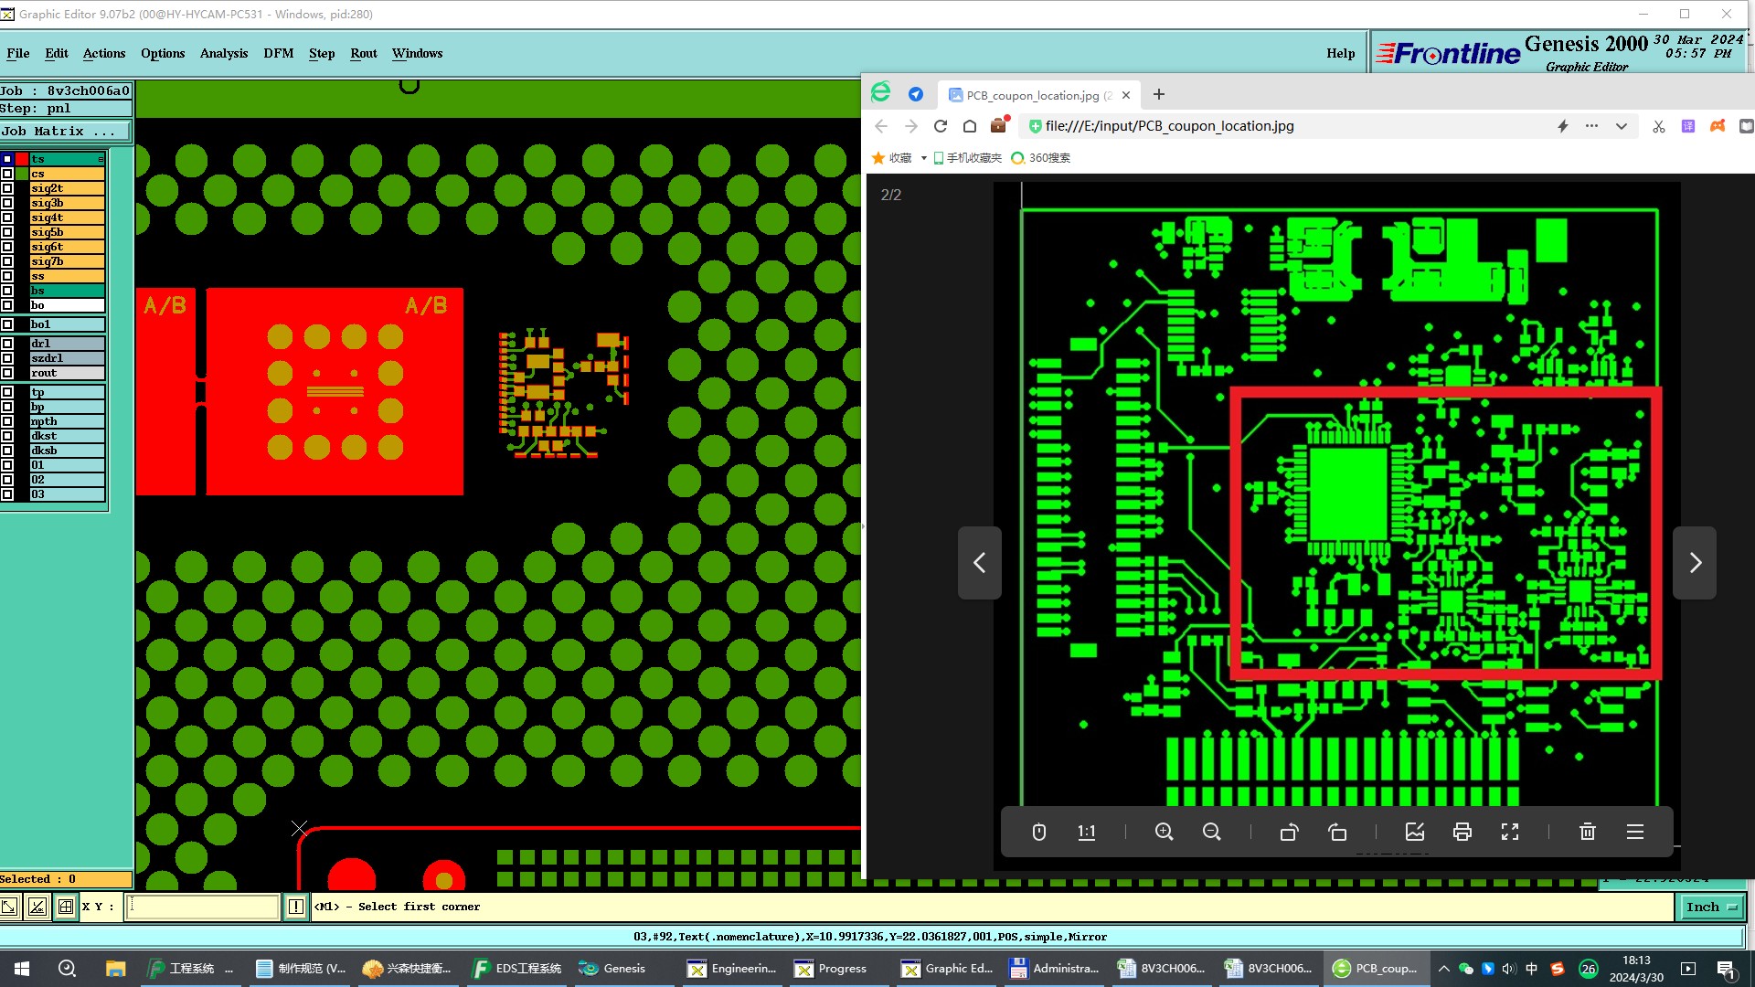Image resolution: width=1755 pixels, height=987 pixels.
Task: Open the DFM menu
Action: pos(278,53)
